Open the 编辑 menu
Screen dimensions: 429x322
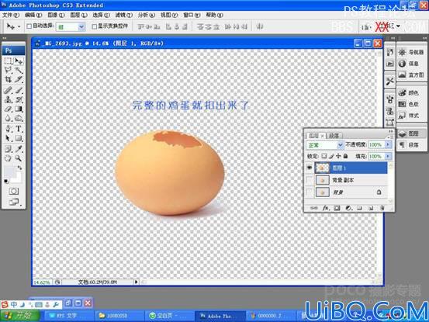tap(33, 15)
